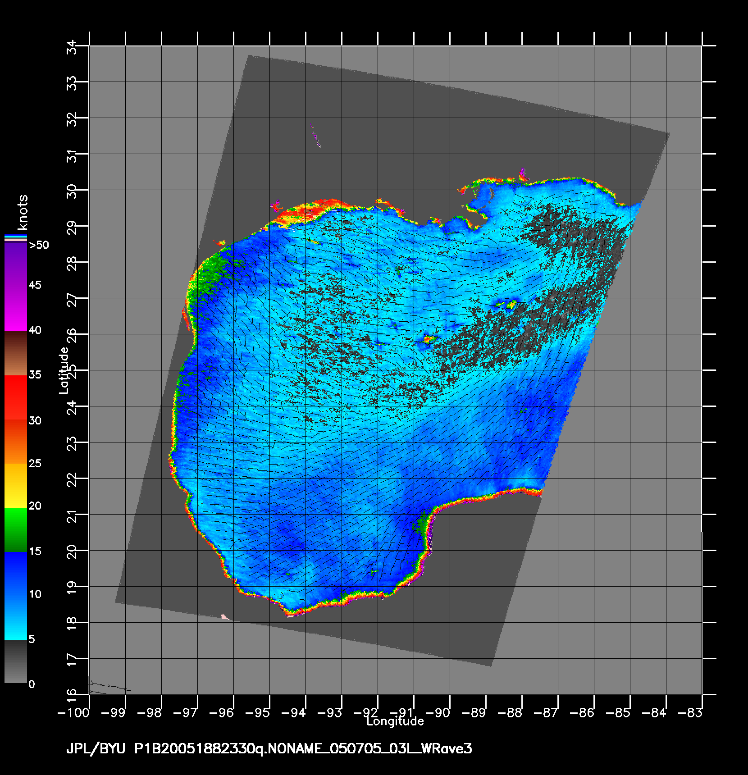
Task: Click the '-97' longitude tick label
Action: click(186, 713)
